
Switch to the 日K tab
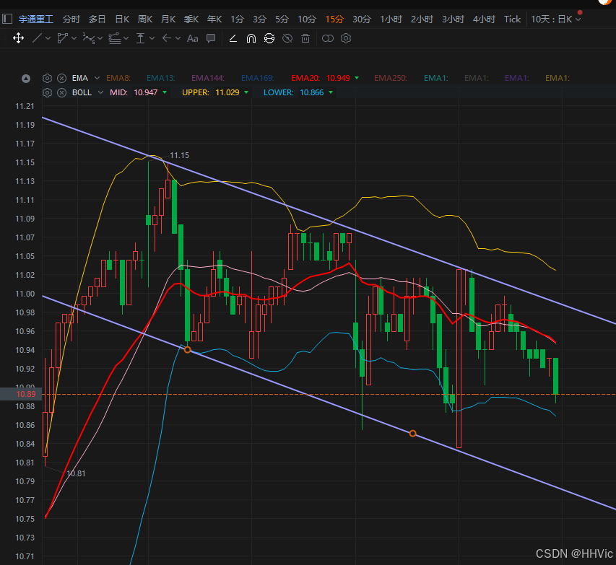click(122, 19)
